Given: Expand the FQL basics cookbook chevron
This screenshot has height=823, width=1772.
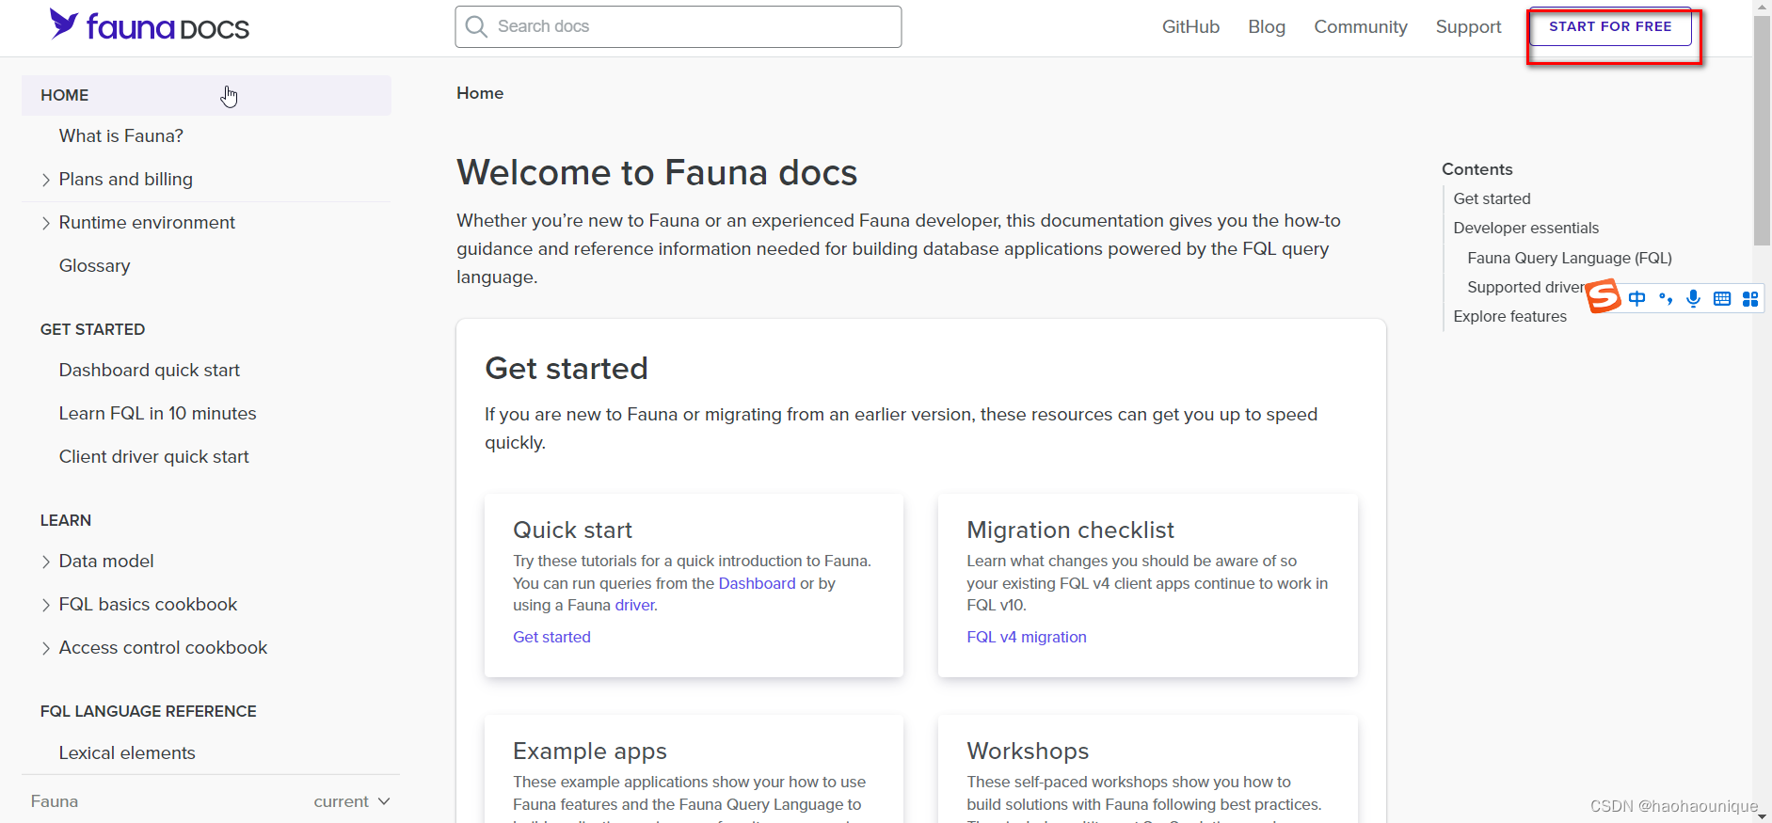Looking at the screenshot, I should (46, 605).
